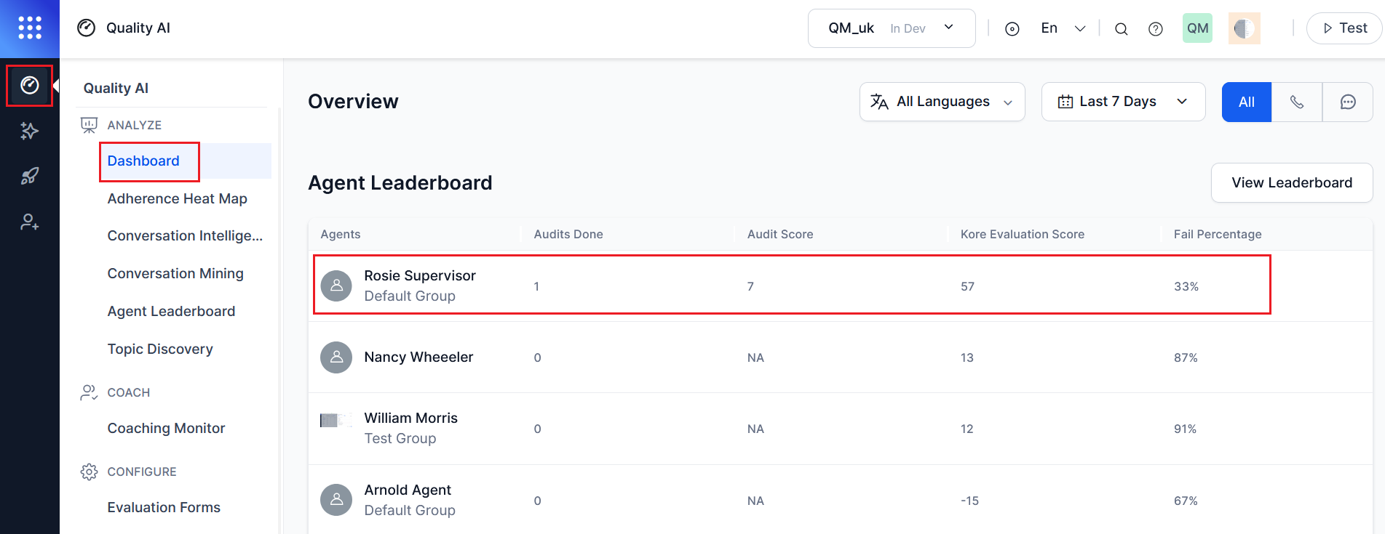Select the Rosie Supervisor leaderboard row

791,286
